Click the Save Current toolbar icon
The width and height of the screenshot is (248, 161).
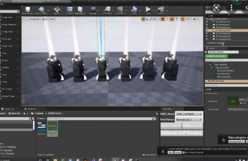click(x=28, y=10)
